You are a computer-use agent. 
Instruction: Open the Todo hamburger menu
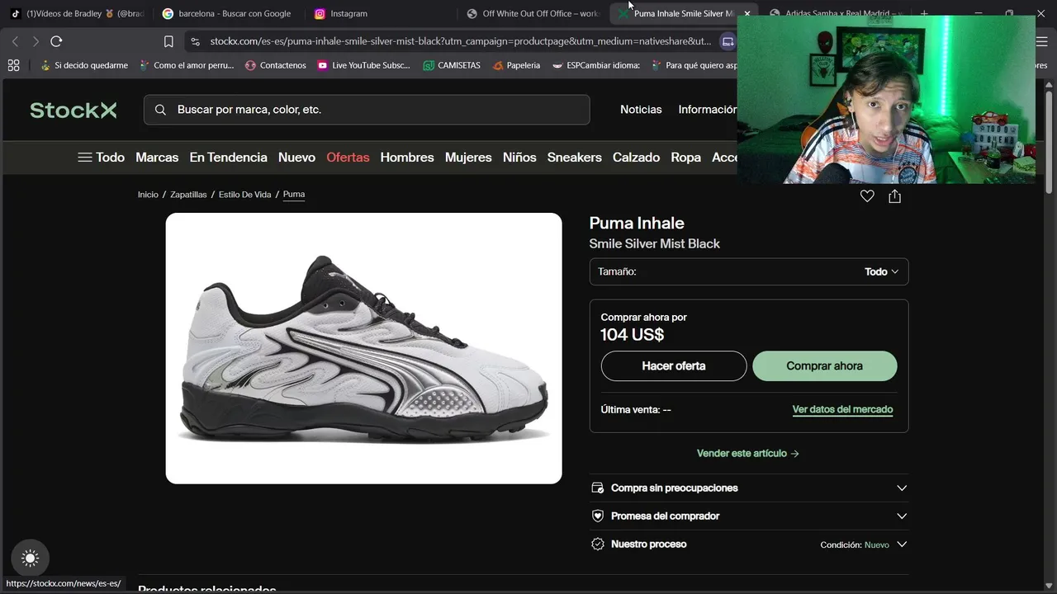pos(101,157)
